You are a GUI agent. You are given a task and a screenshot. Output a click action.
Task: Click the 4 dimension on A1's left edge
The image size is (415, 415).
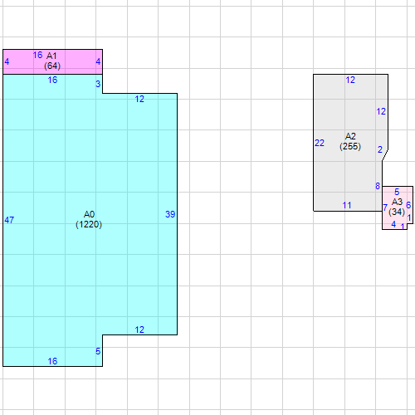(7, 61)
